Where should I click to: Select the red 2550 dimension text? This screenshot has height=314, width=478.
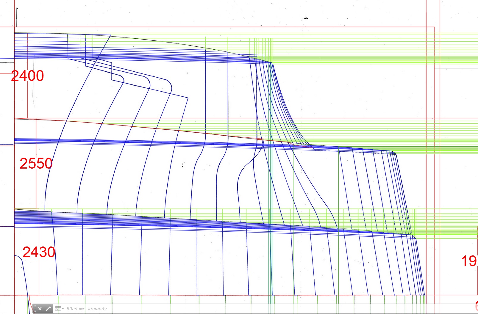36,164
